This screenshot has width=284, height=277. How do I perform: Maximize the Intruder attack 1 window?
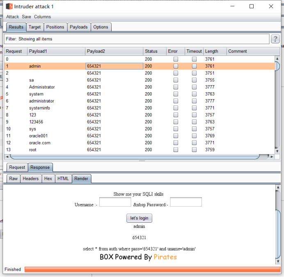[252, 6]
